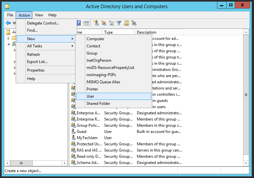Create a new group via toolbar icon

pyautogui.click(x=104, y=23)
